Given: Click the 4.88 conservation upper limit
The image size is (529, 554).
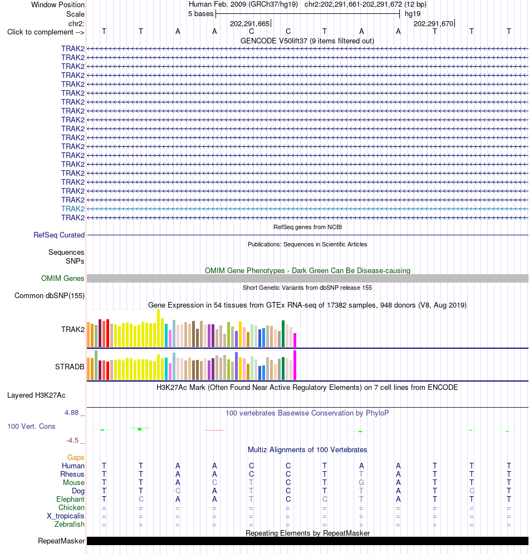Looking at the screenshot, I should (x=71, y=413).
